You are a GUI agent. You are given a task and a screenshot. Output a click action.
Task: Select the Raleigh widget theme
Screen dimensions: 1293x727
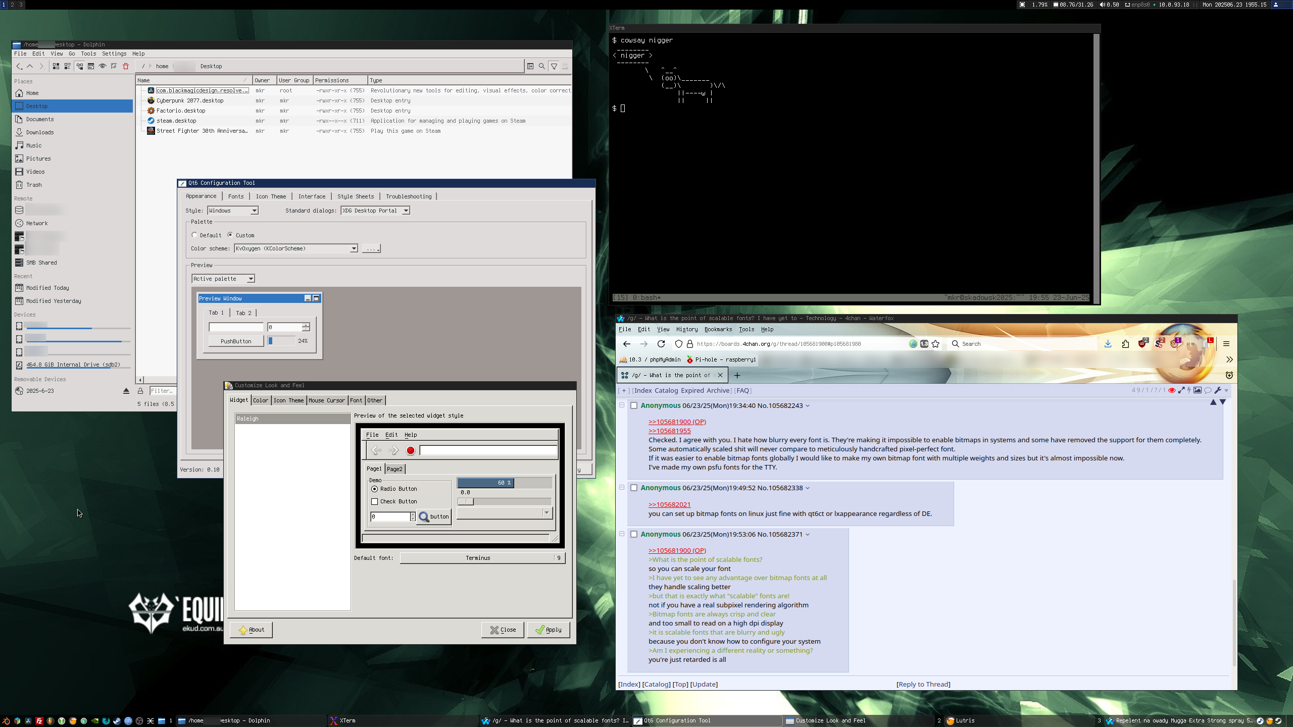(292, 419)
